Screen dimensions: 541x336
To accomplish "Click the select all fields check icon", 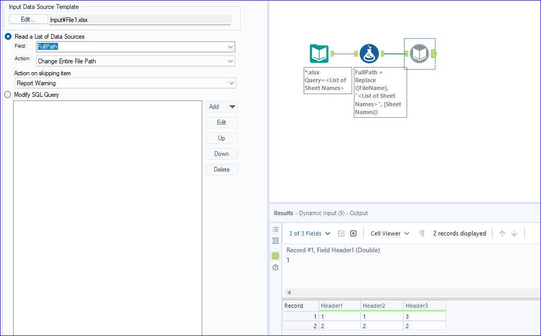I will tap(341, 233).
